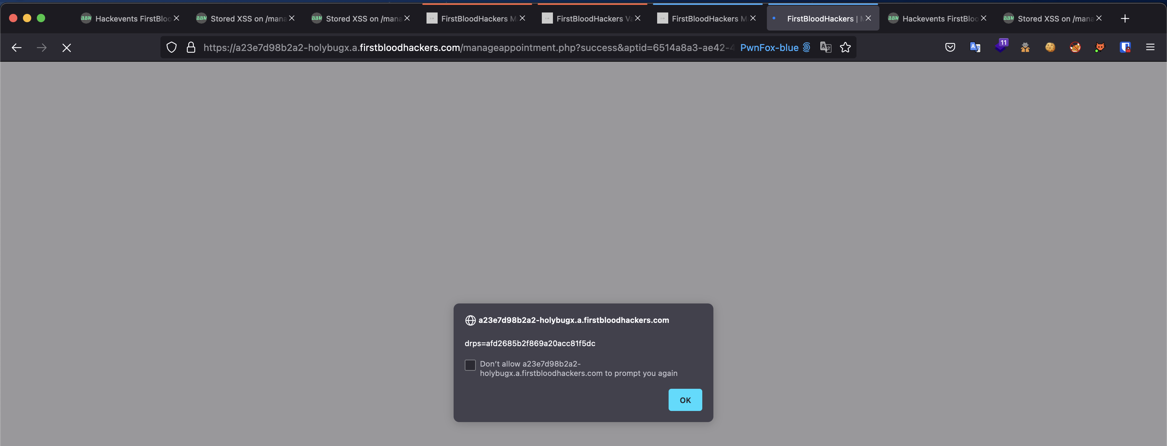Open the orange figure extension in the toolbar
Screen dimensions: 1167x446
[x=1025, y=47]
